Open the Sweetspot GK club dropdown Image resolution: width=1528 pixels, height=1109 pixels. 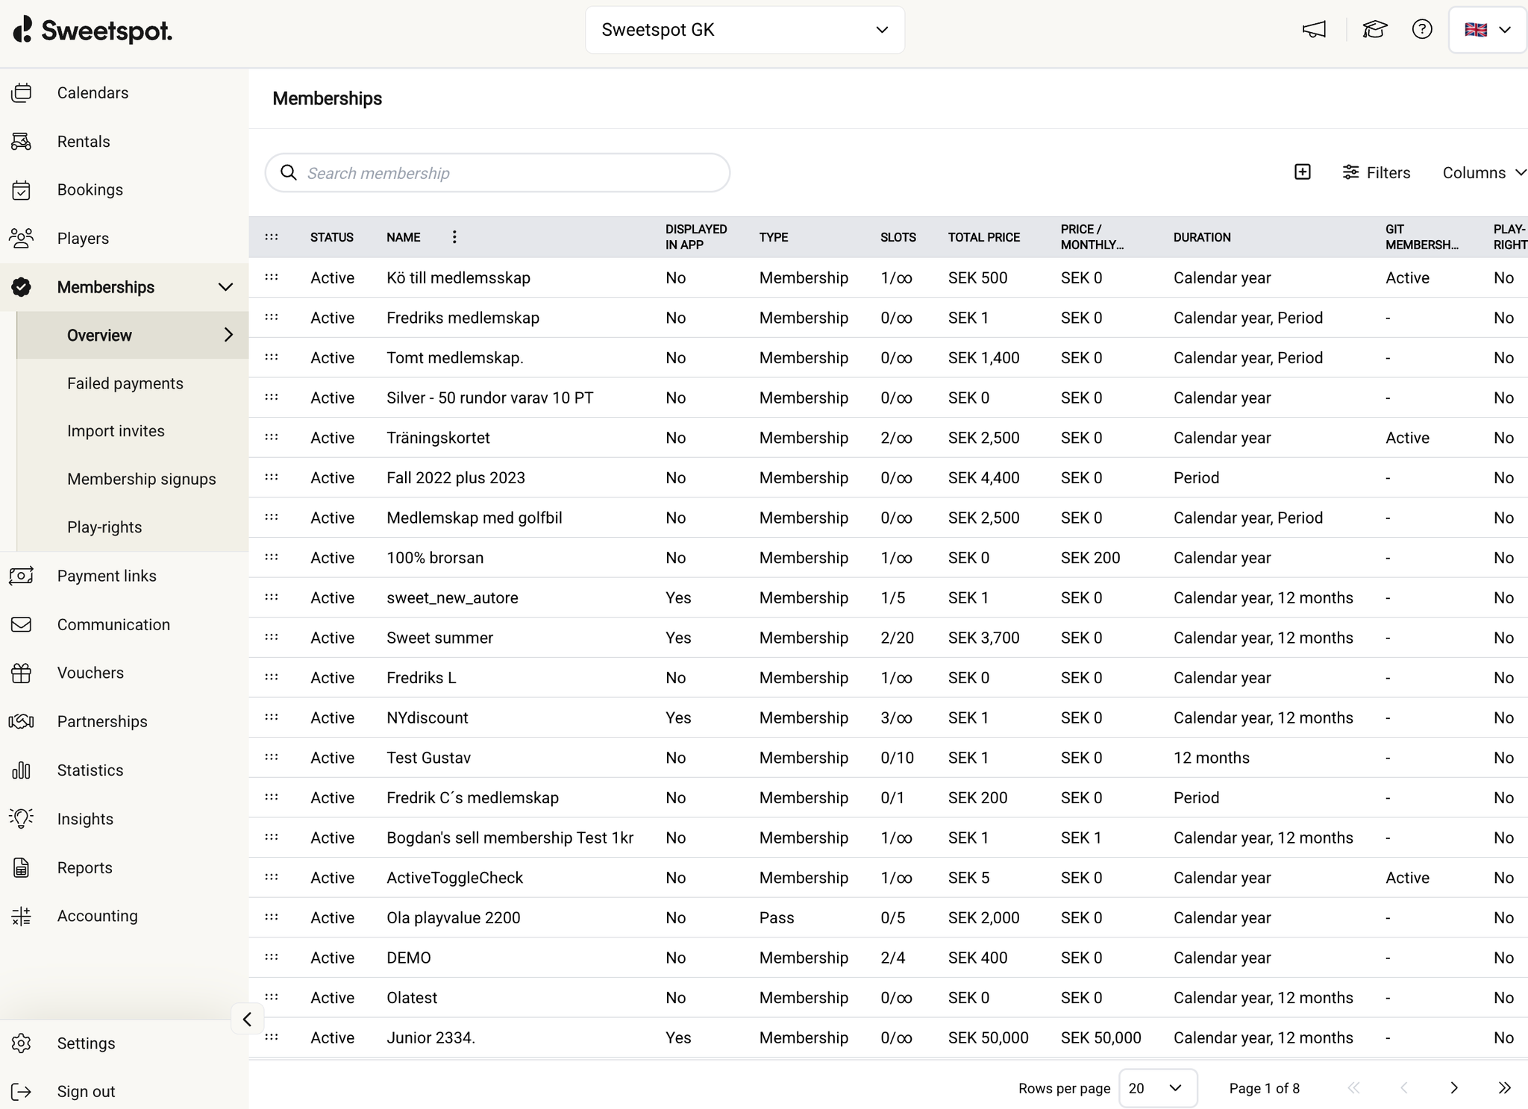(745, 30)
